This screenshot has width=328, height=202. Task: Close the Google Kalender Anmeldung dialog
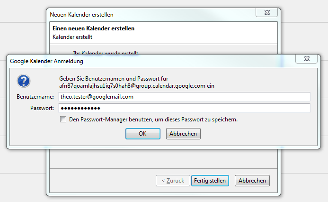coord(306,59)
